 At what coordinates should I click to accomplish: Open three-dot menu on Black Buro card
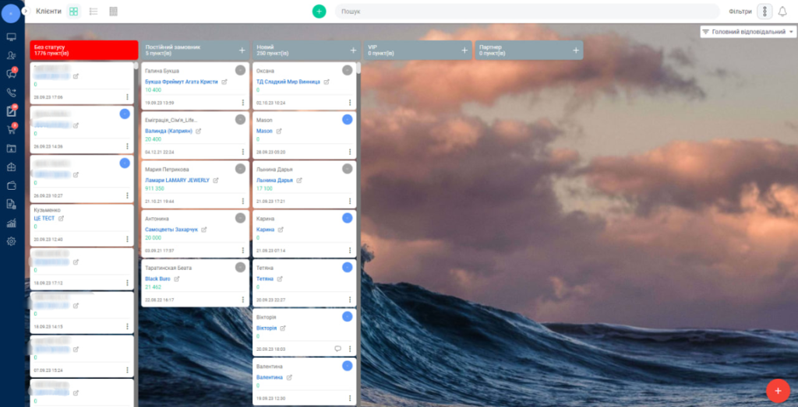[242, 300]
